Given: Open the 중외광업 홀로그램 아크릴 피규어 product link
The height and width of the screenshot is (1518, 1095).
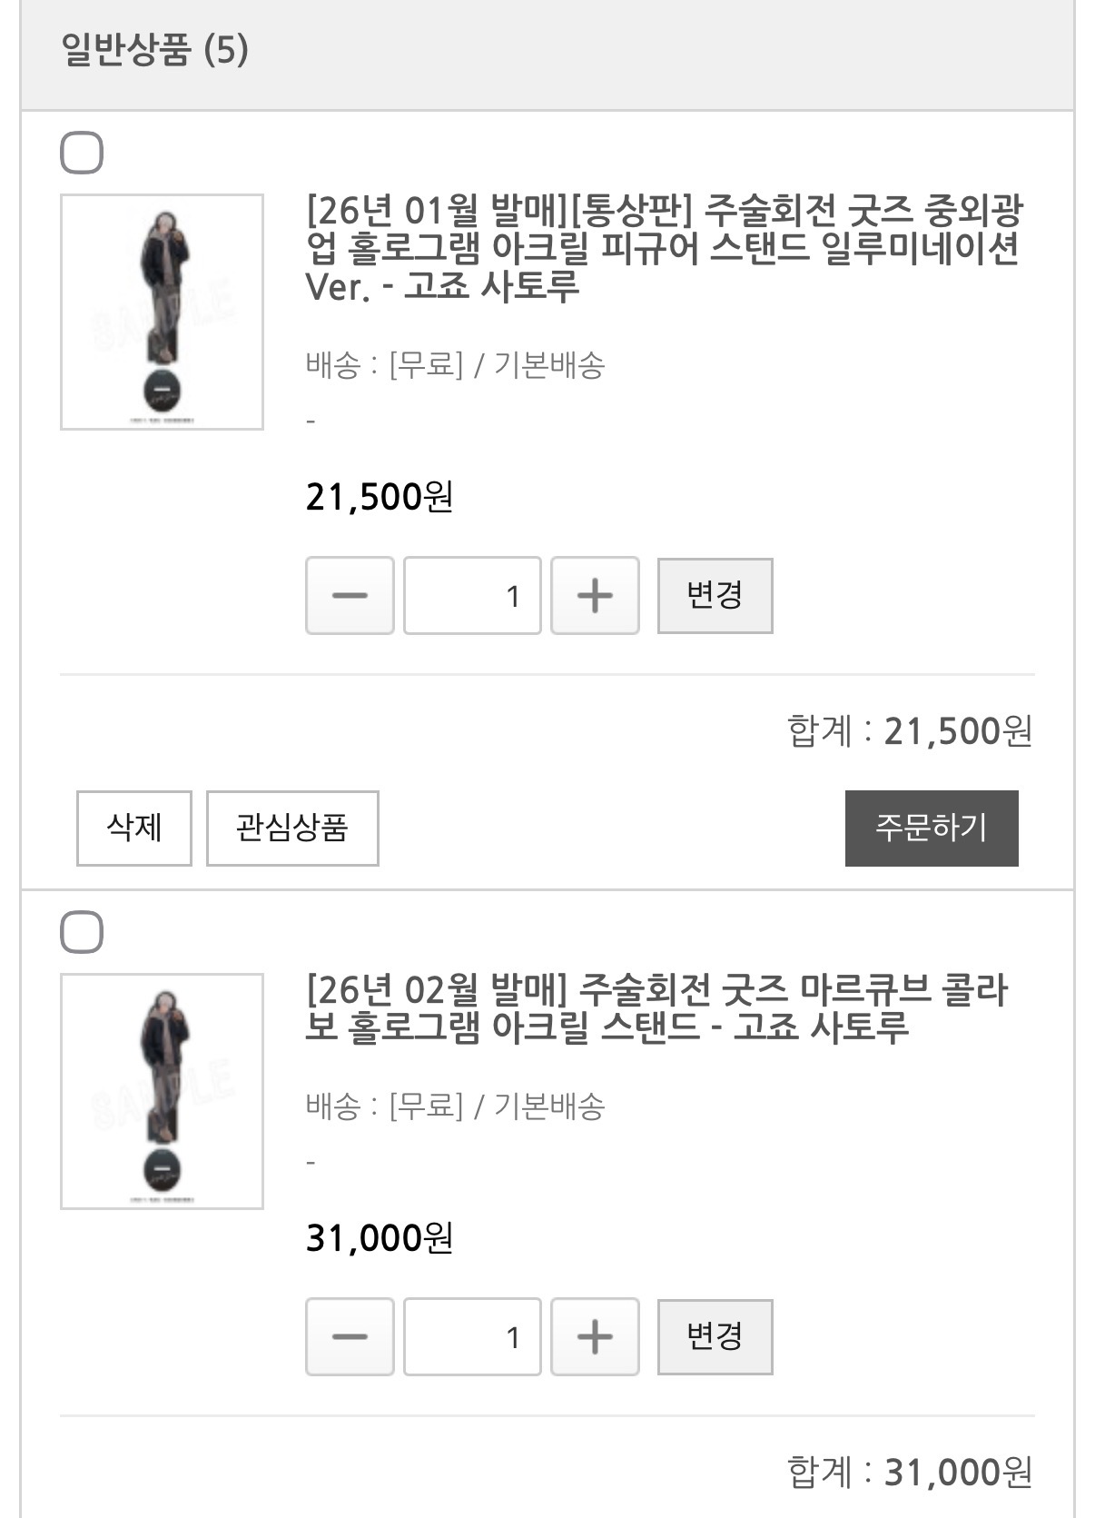Looking at the screenshot, I should pos(665,248).
